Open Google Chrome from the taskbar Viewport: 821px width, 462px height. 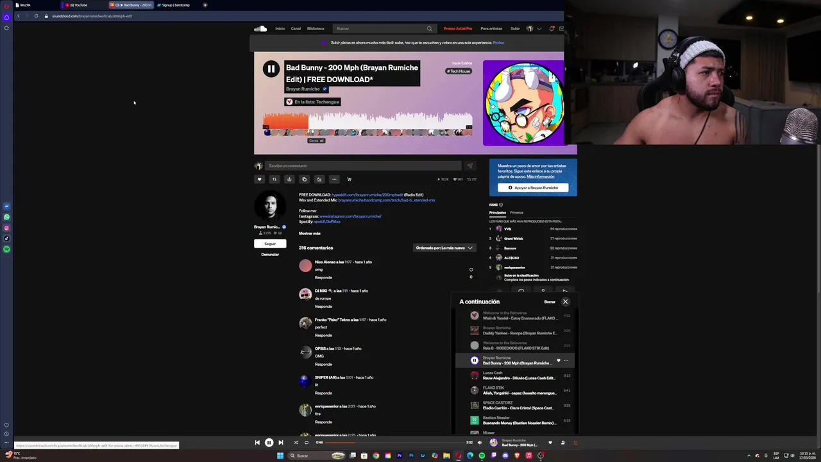[x=376, y=456]
